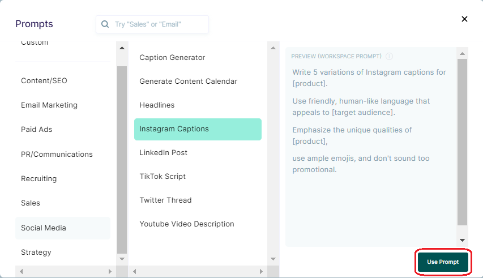The width and height of the screenshot is (483, 278).
Task: Click category list scroll-right arrow
Action: 110,272
